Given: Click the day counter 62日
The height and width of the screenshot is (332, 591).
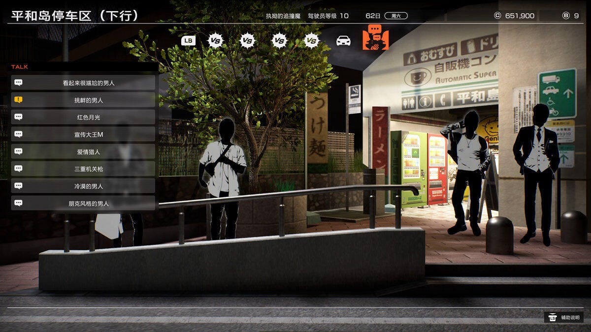Looking at the screenshot, I should coord(373,16).
